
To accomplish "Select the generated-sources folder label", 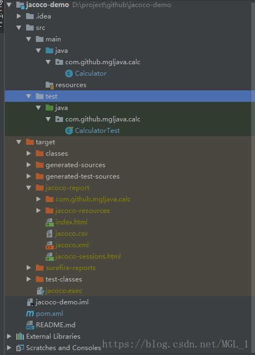I will [75, 165].
